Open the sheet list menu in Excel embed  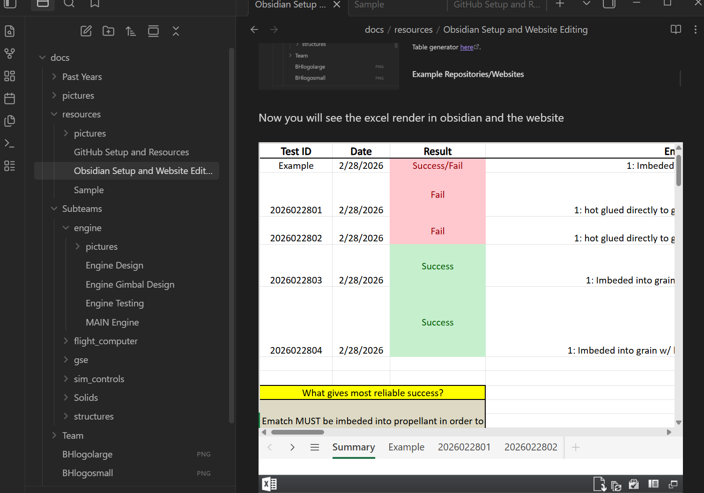tap(315, 447)
